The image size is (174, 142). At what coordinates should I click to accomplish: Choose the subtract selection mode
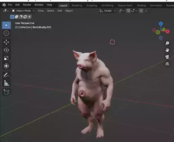coord(21,17)
